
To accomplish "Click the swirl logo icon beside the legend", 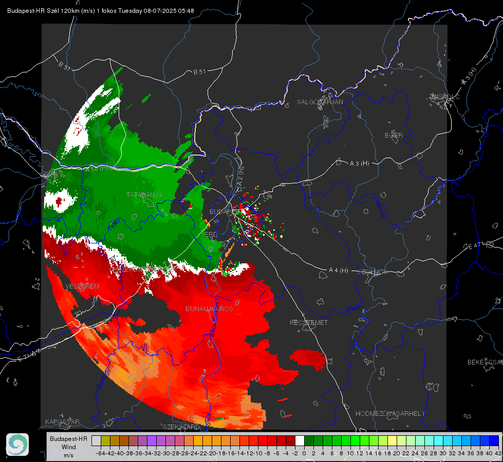I will click(x=17, y=445).
